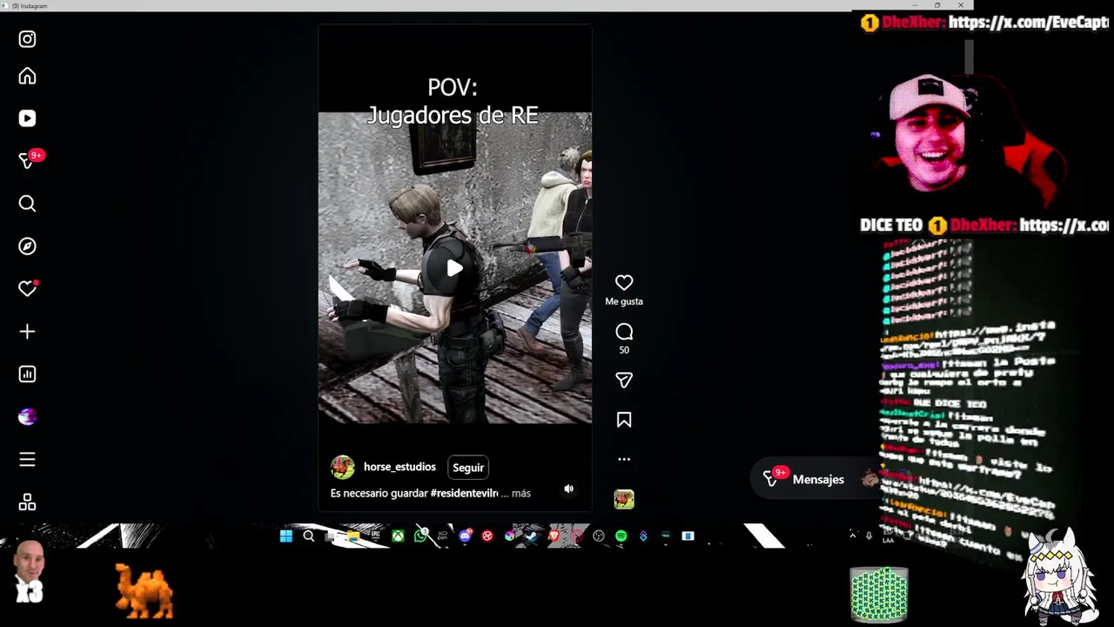The height and width of the screenshot is (627, 1114).
Task: Open the reel's audio thumbnail
Action: coord(624,499)
